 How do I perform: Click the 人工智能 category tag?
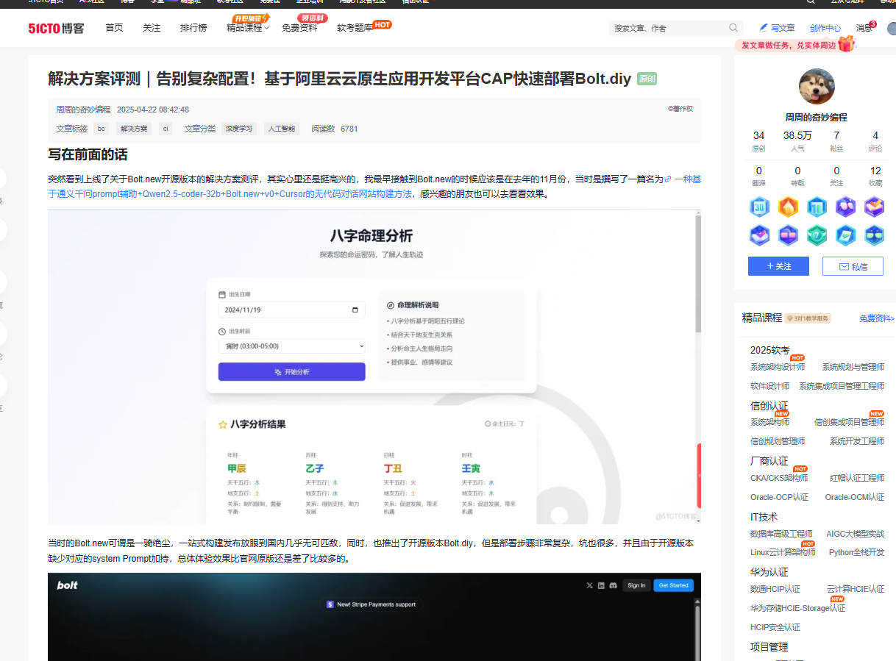point(282,129)
